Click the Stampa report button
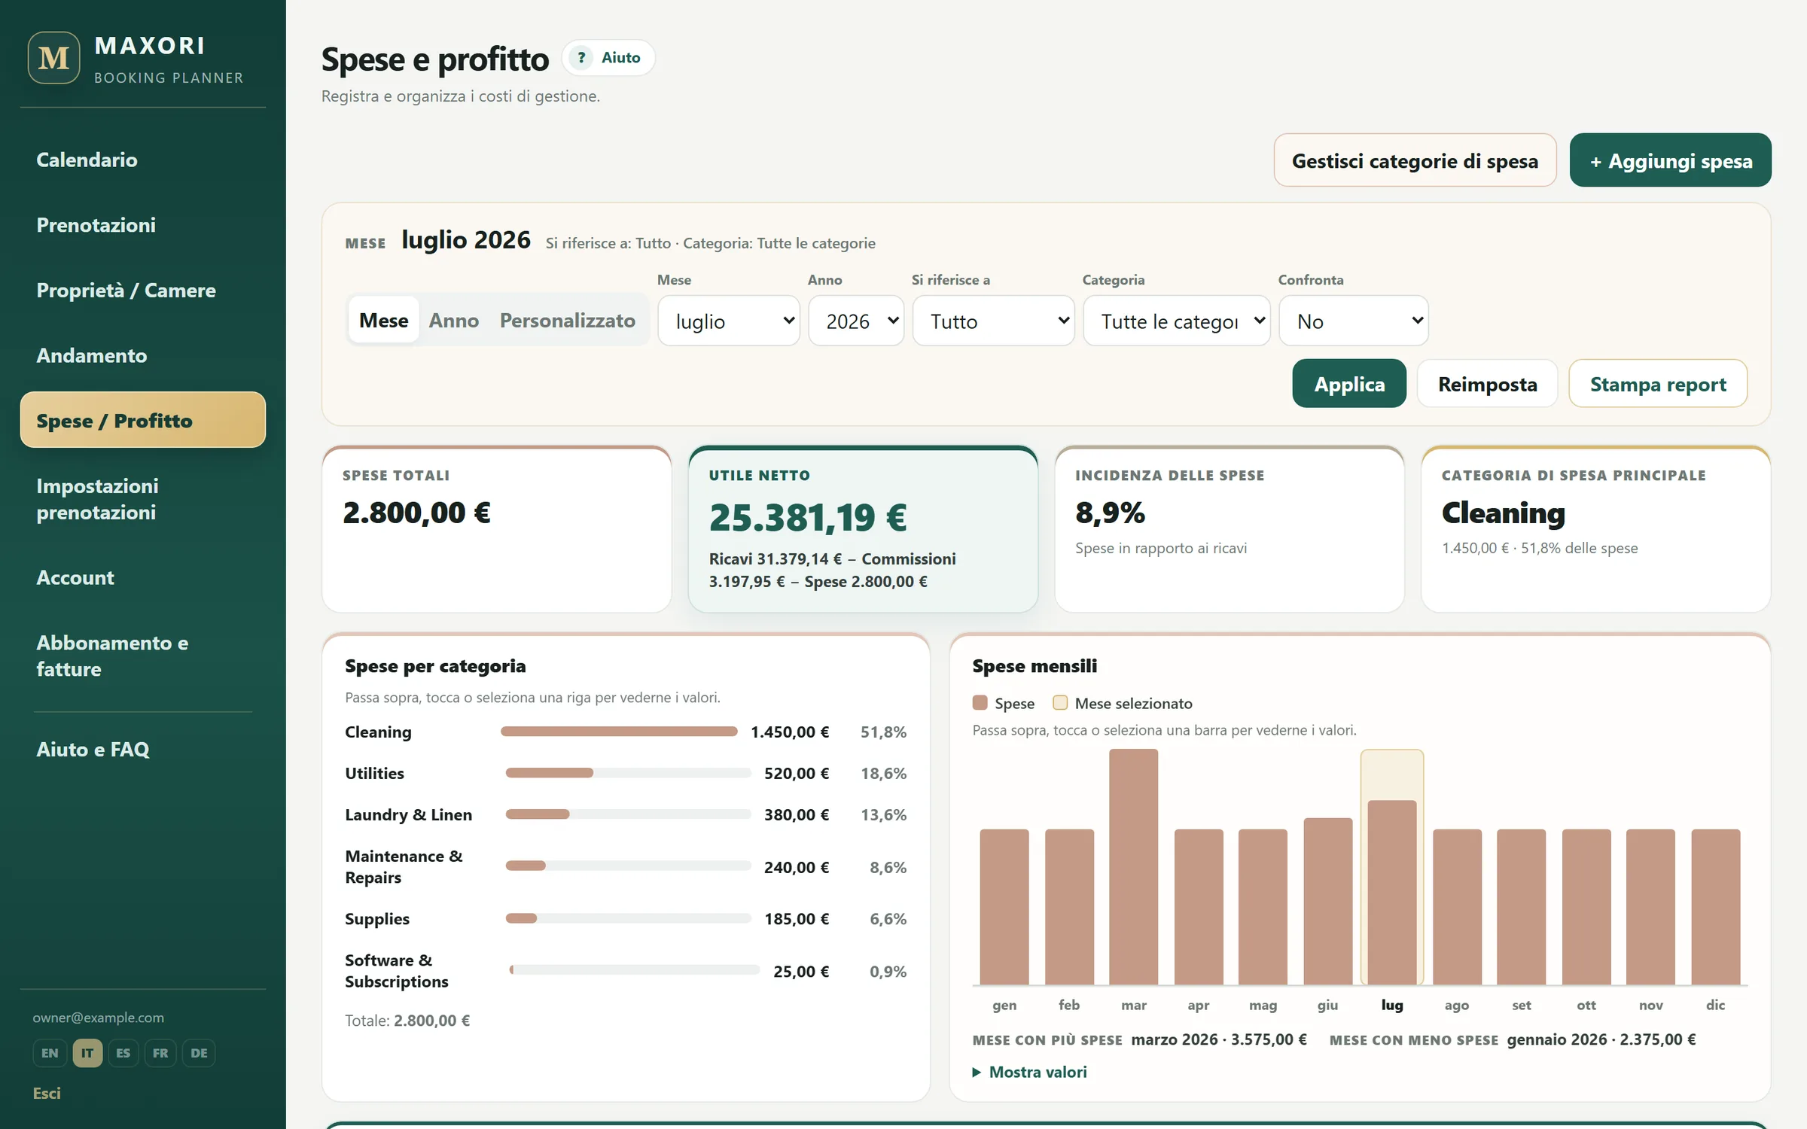 point(1658,384)
